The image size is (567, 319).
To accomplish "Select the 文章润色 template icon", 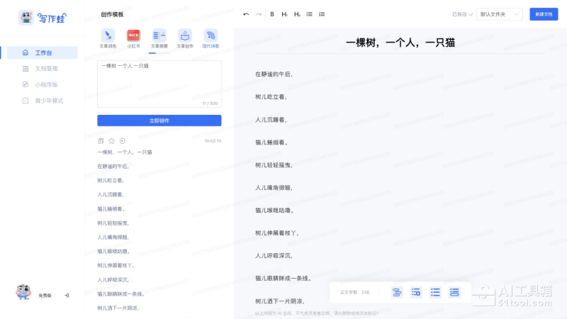I will click(108, 35).
